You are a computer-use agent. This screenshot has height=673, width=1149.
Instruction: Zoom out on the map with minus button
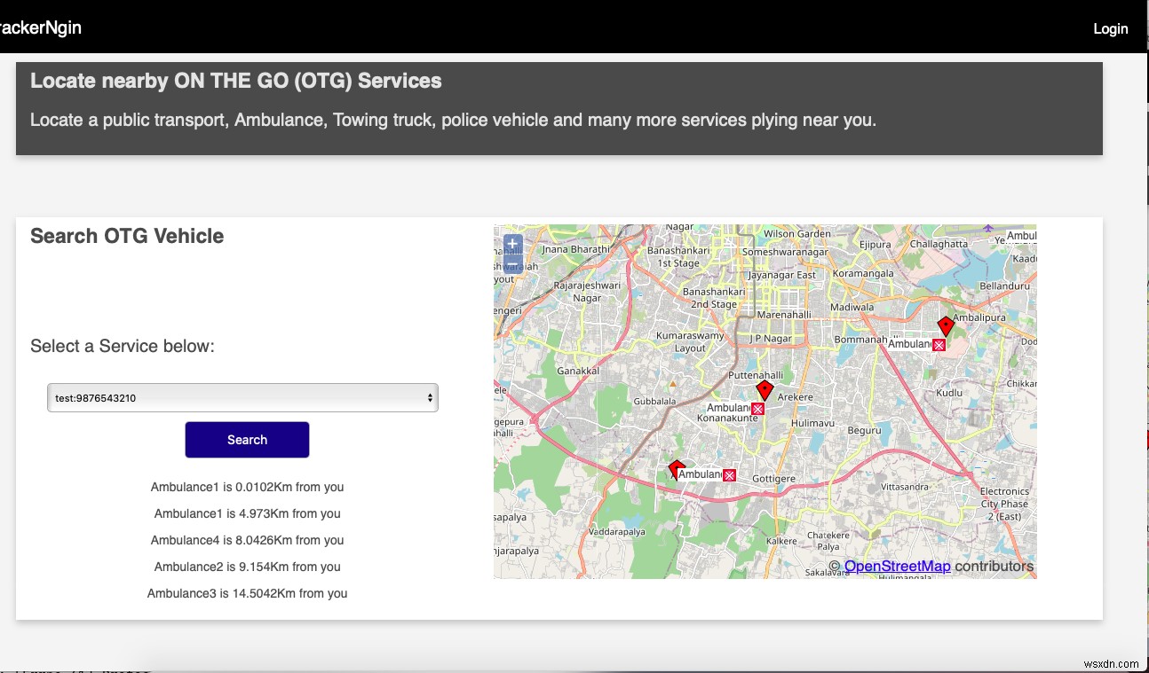[x=512, y=263]
